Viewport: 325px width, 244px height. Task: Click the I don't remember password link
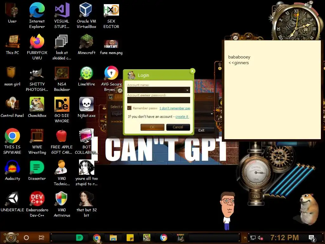pyautogui.click(x=175, y=108)
